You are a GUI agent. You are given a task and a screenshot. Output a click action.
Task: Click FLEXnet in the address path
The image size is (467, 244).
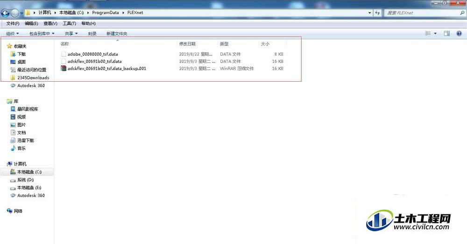click(135, 13)
